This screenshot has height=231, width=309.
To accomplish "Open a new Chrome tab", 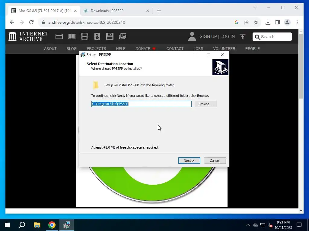I will (x=159, y=11).
